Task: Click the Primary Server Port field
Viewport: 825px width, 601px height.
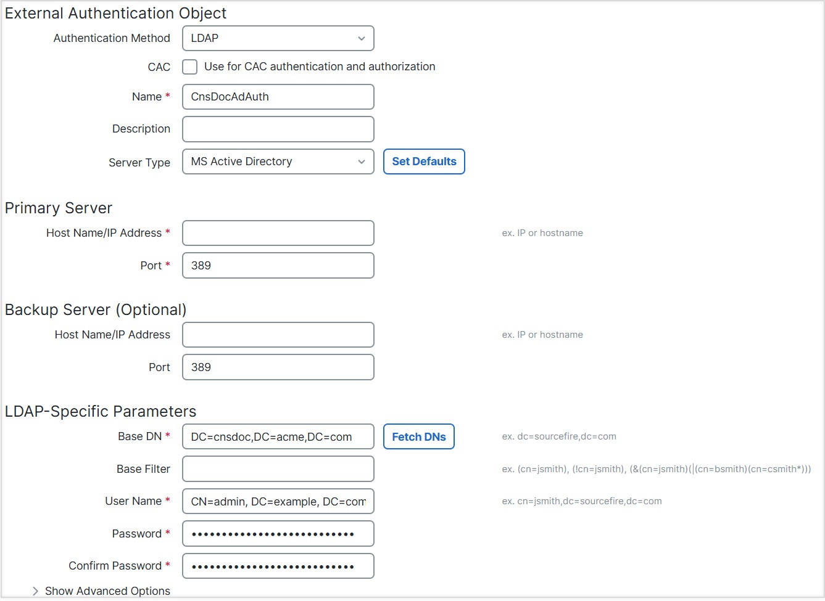Action: click(x=278, y=266)
